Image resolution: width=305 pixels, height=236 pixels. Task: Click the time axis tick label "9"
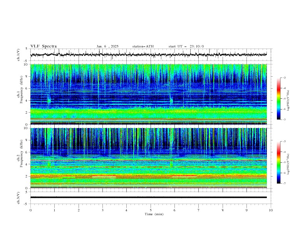point(246,210)
